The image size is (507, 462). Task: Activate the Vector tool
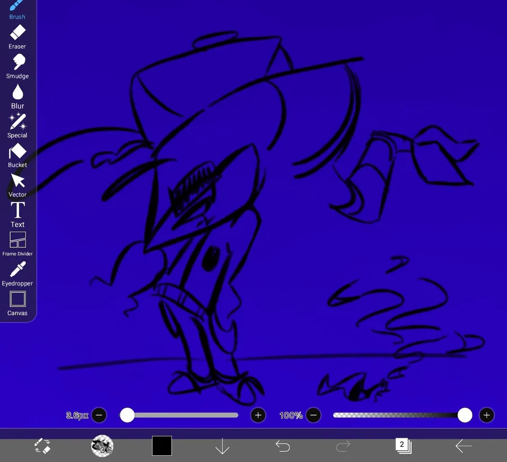pos(17,185)
